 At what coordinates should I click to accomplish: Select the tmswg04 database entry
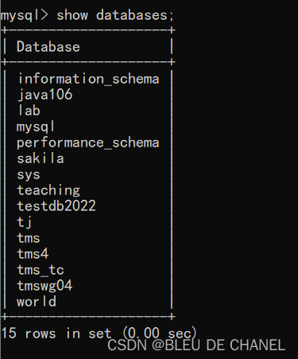coord(45,286)
